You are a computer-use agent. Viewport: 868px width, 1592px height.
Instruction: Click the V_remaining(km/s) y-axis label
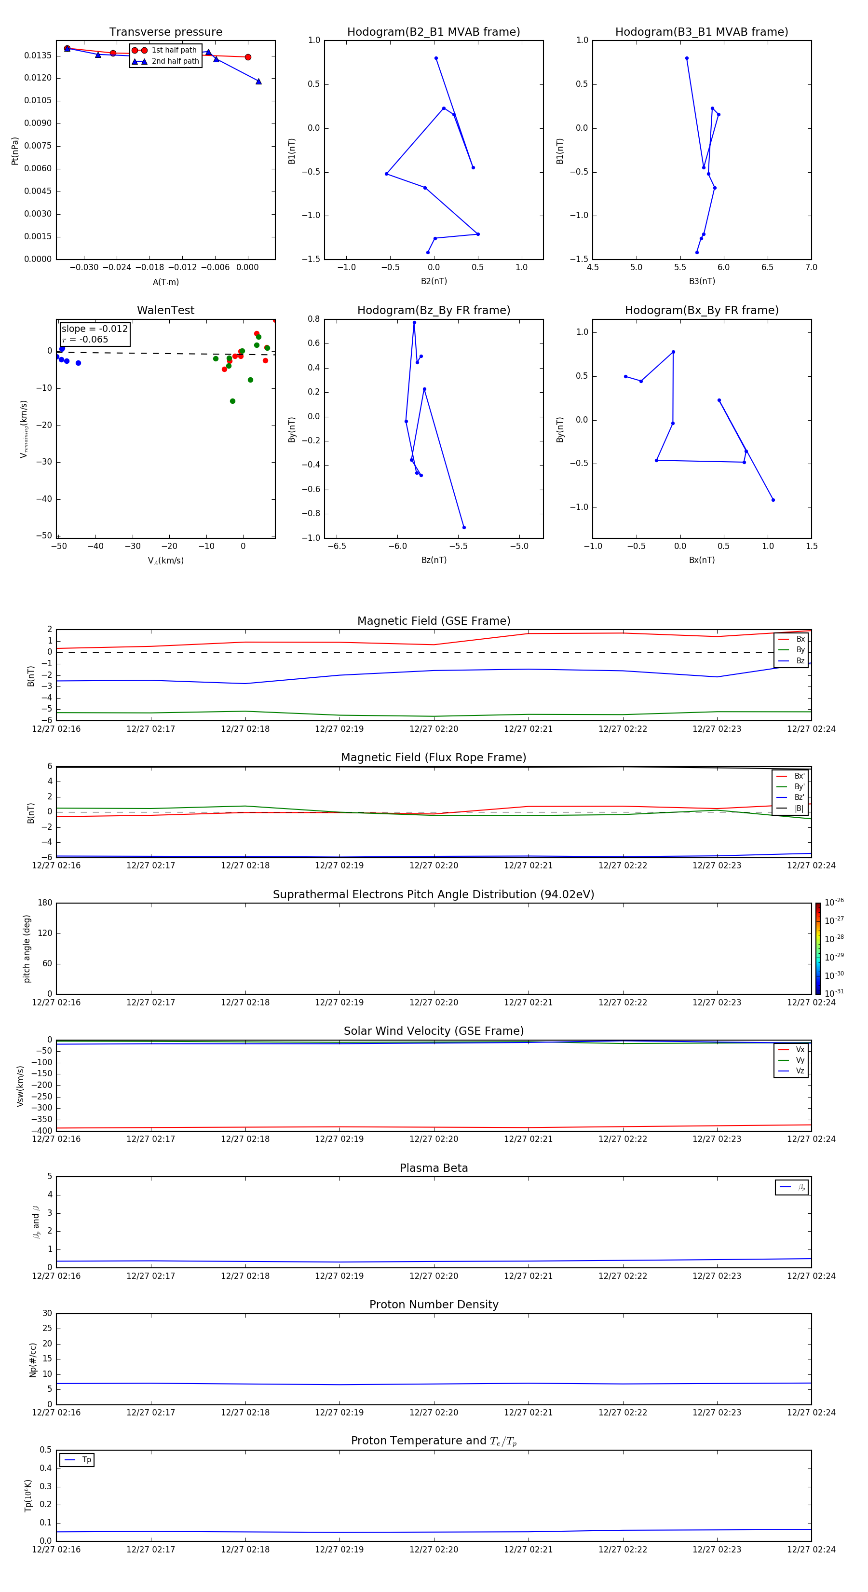24,429
